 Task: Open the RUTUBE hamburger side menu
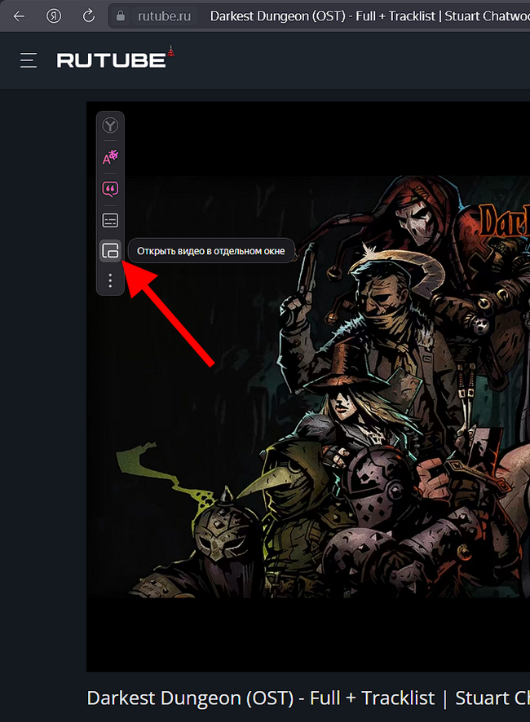point(28,60)
